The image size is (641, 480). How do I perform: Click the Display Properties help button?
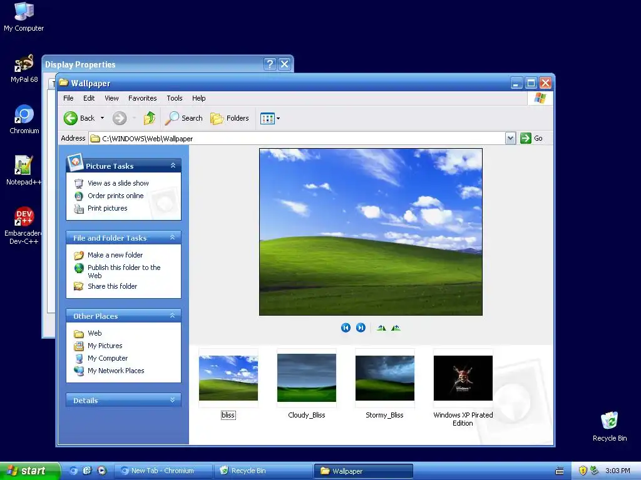click(x=270, y=64)
